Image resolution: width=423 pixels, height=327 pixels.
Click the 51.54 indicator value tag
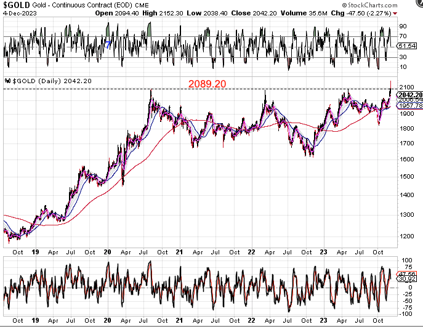(408, 46)
